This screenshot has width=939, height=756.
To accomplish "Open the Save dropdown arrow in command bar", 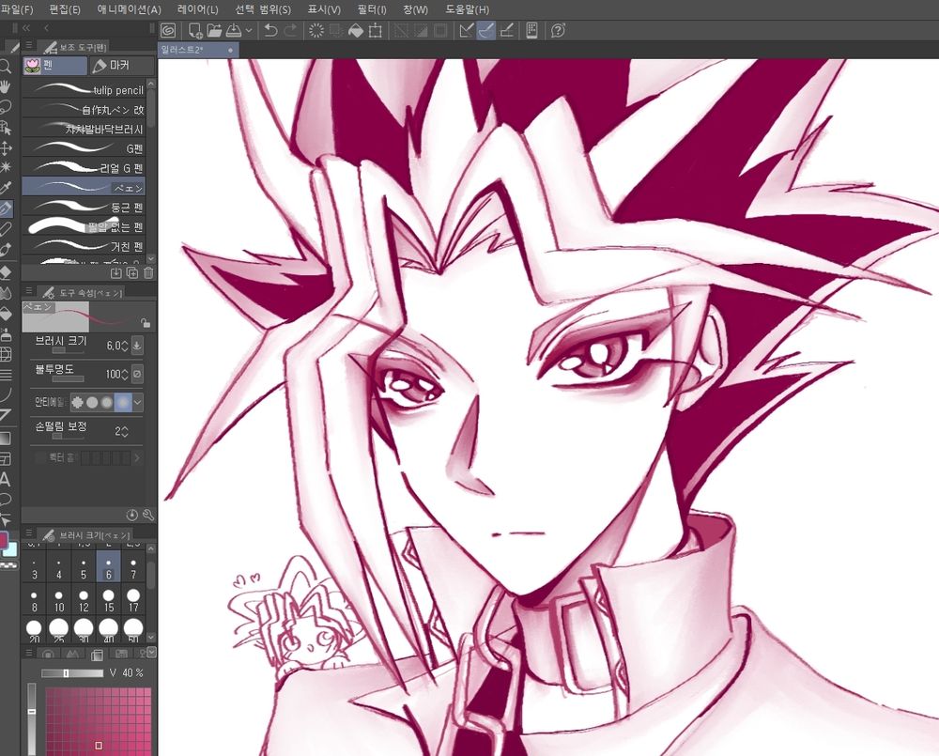I will point(249,30).
